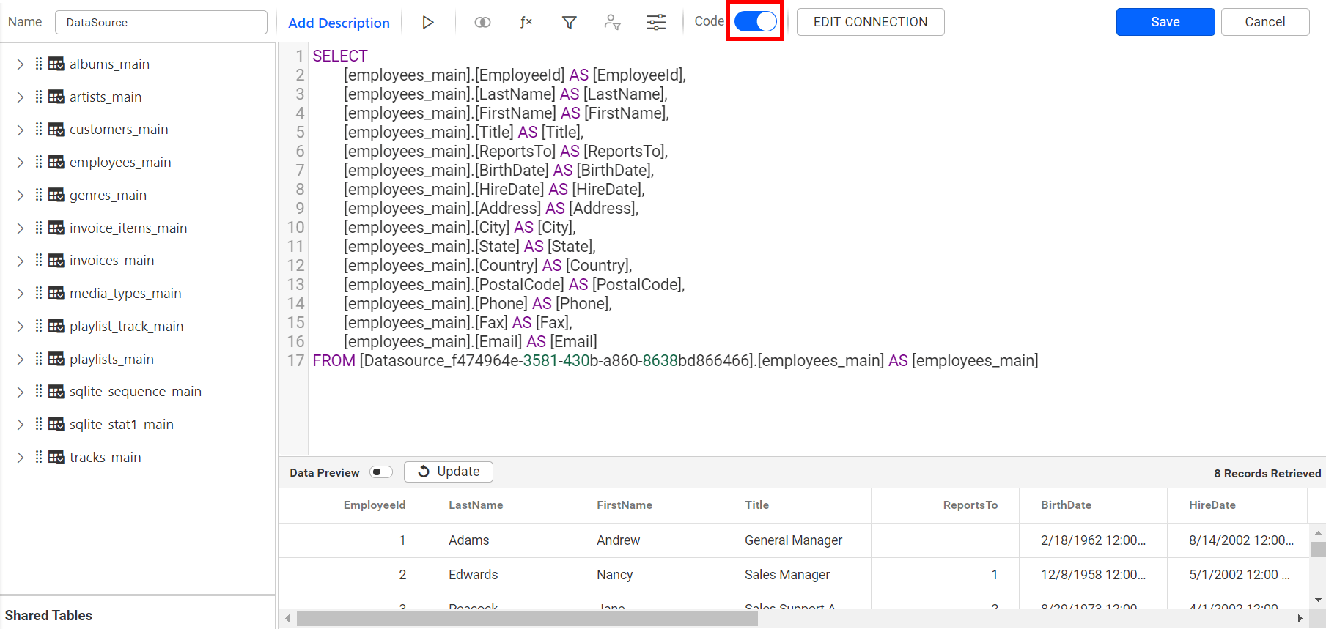Click the media_types_main table icon

coord(56,293)
